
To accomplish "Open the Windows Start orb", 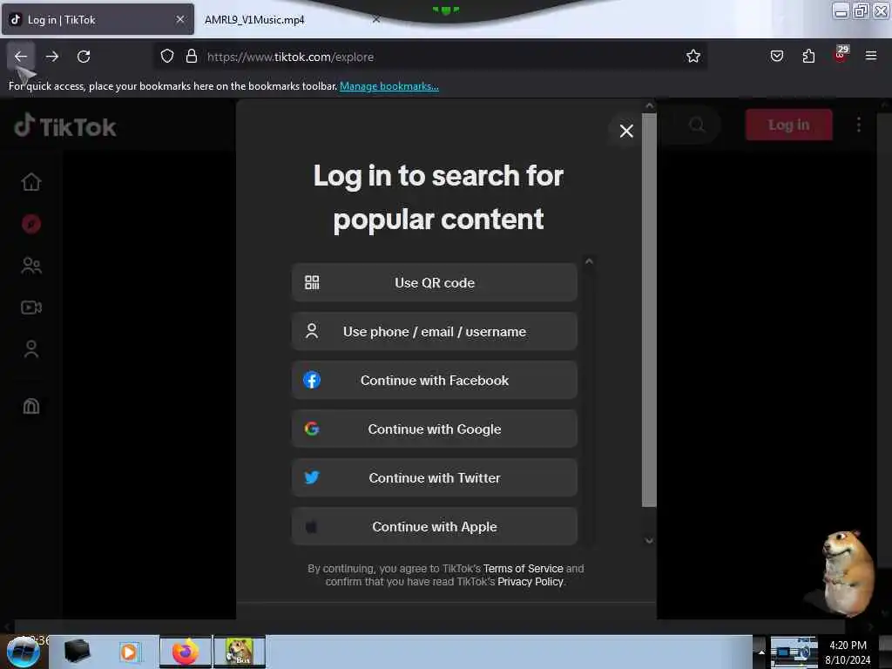I will [x=24, y=652].
